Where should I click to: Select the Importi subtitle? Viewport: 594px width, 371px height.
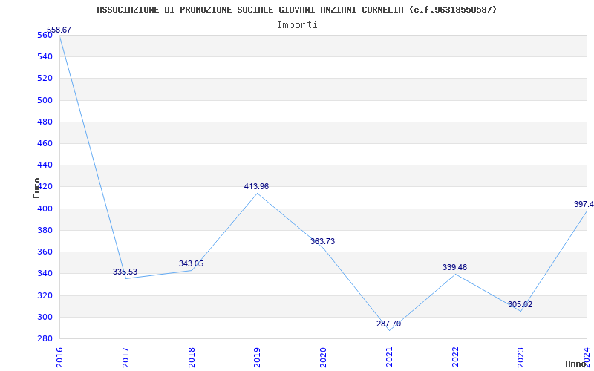pyautogui.click(x=297, y=25)
